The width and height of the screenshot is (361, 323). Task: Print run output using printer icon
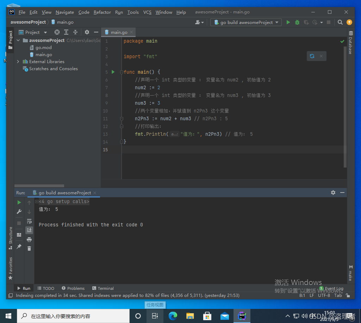coord(29,239)
